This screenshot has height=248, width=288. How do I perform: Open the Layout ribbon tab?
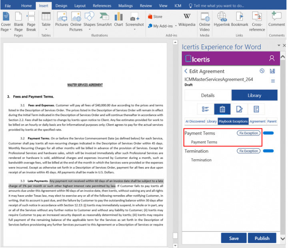coord(80,6)
